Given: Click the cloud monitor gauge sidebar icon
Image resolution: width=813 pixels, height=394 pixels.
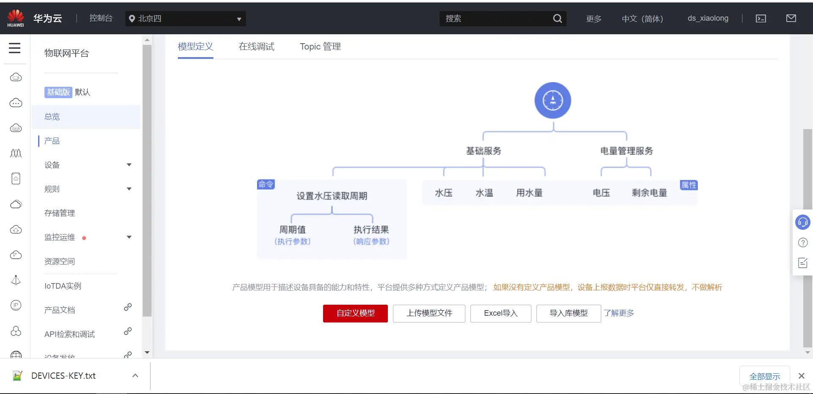Looking at the screenshot, I should coord(16,255).
